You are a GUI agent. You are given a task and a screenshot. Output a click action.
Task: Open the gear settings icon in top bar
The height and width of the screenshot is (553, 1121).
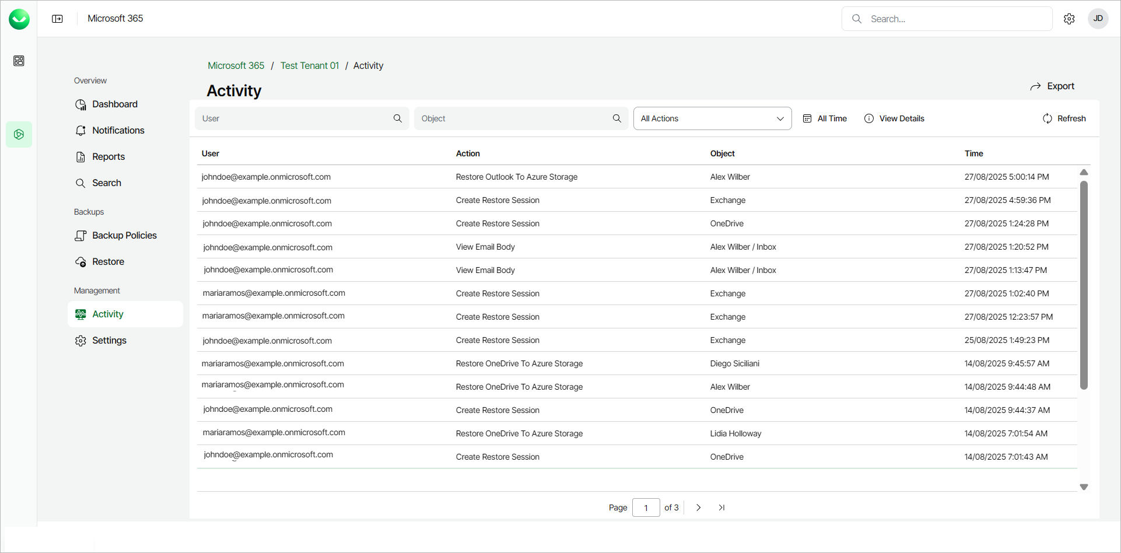pyautogui.click(x=1069, y=19)
